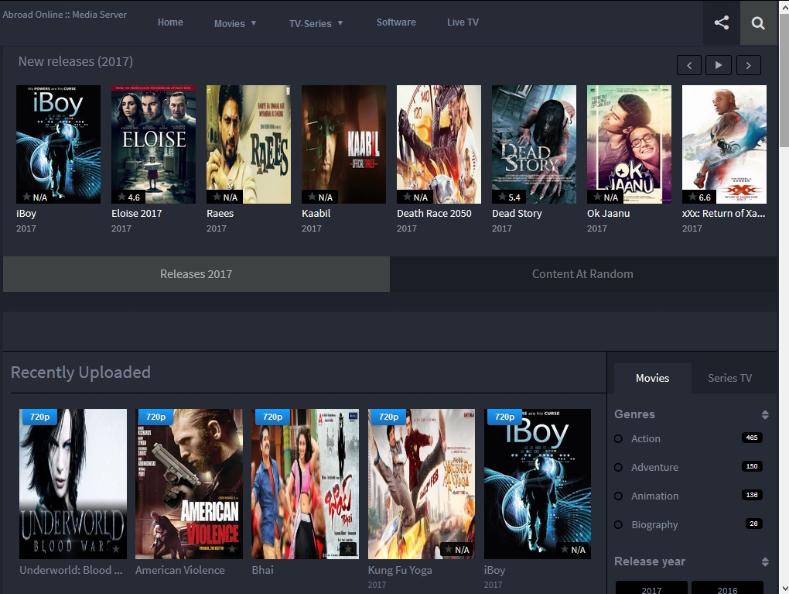Open Abroad Online Media Server site title
Screen dimensions: 789x594
coord(64,15)
